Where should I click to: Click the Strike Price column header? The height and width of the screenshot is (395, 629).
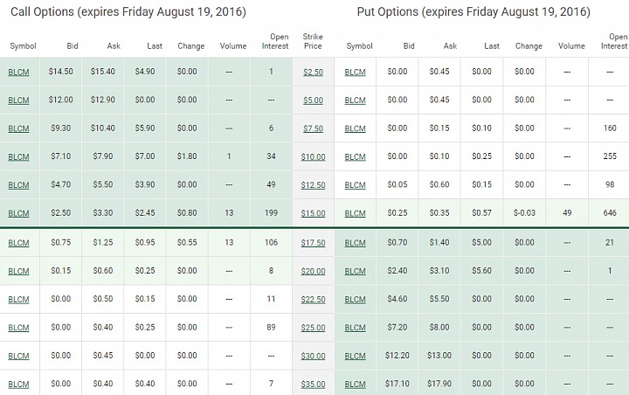tap(313, 41)
